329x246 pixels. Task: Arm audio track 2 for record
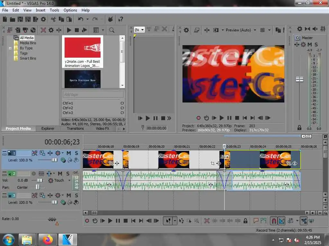point(33,174)
